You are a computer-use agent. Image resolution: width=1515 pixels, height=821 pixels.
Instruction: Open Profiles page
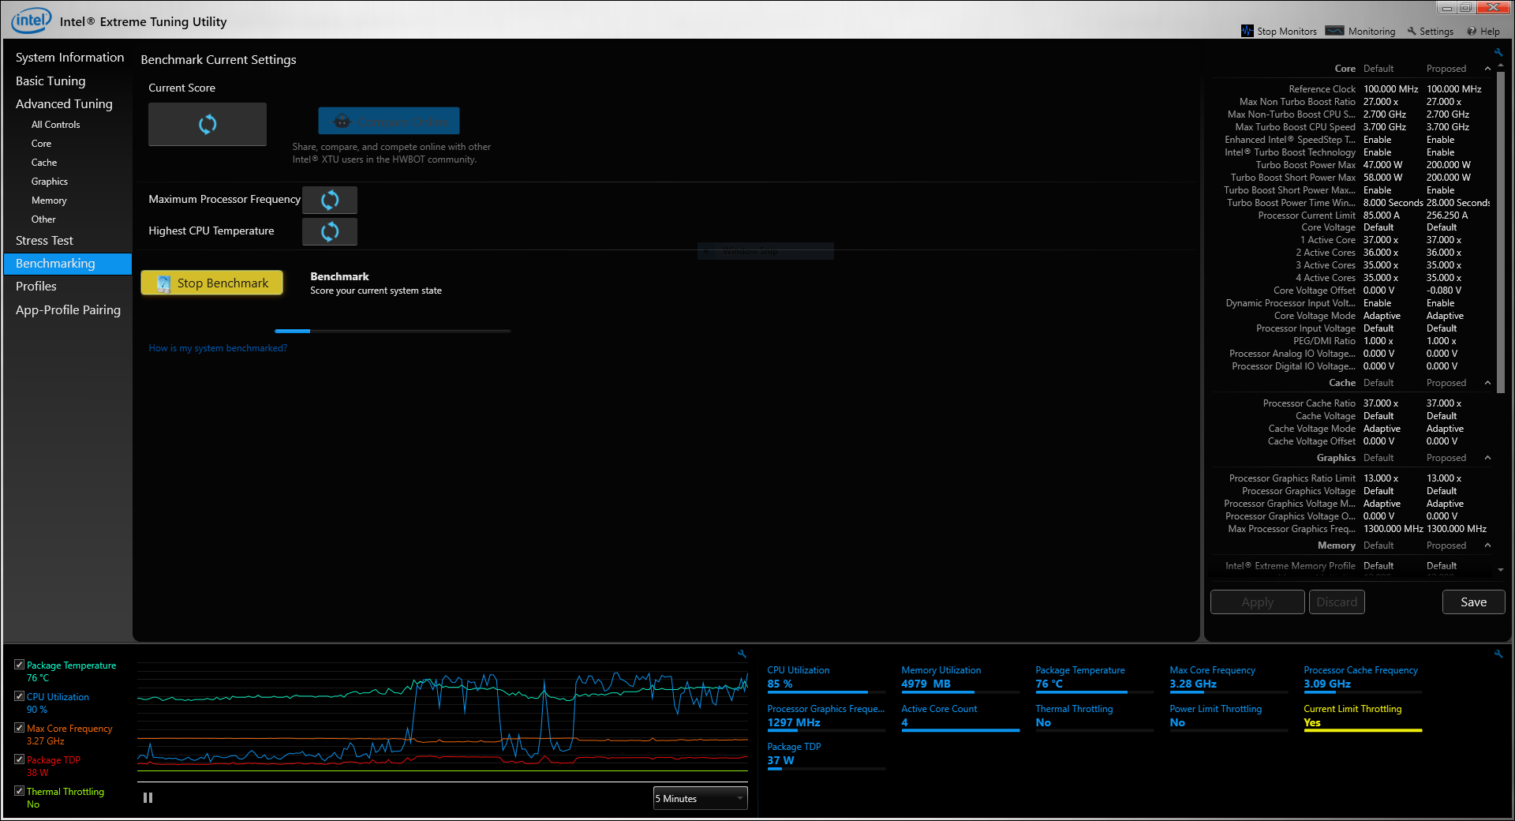pos(36,287)
